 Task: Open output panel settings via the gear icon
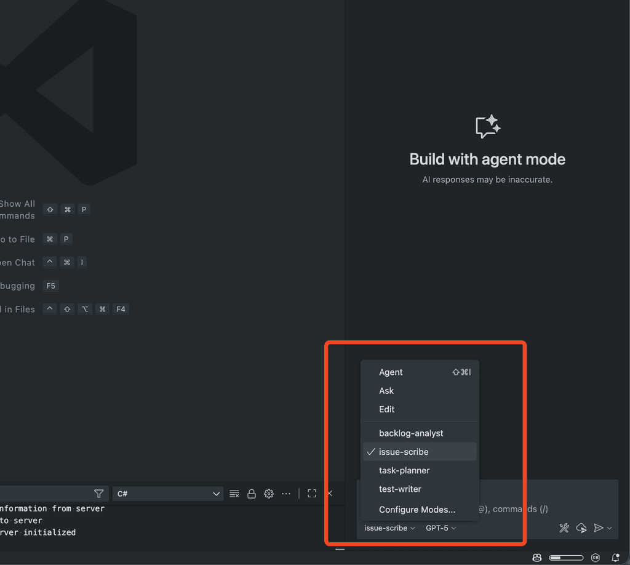pos(268,493)
